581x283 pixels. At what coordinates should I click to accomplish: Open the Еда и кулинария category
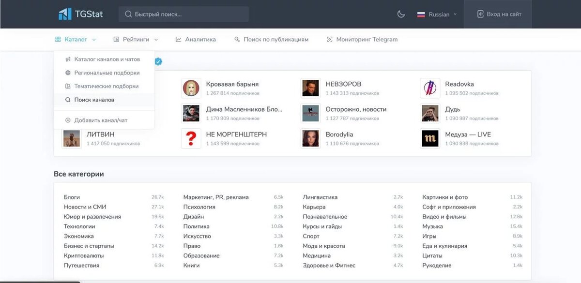coord(444,246)
